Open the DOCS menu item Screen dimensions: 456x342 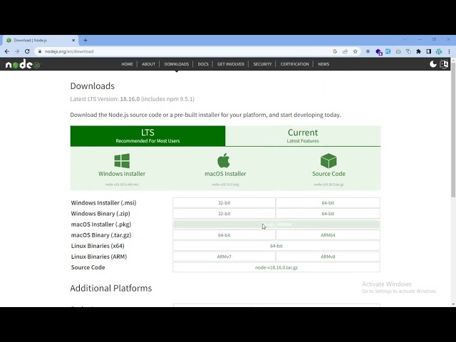[203, 64]
